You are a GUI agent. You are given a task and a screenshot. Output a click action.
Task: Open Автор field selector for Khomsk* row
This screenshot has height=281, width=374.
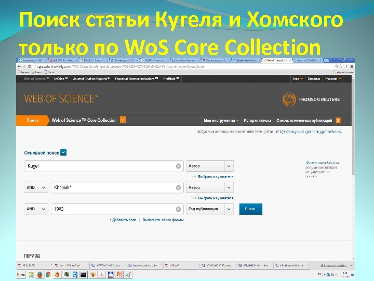(210, 187)
